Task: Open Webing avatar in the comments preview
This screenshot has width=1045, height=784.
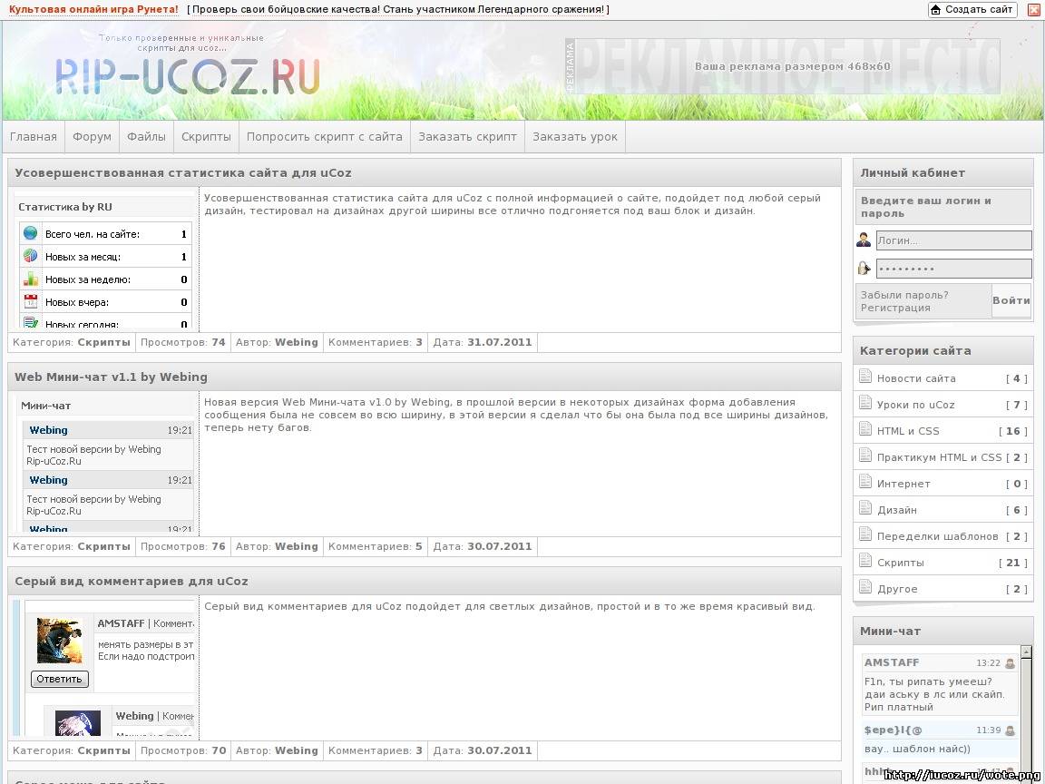Action: pyautogui.click(x=78, y=722)
